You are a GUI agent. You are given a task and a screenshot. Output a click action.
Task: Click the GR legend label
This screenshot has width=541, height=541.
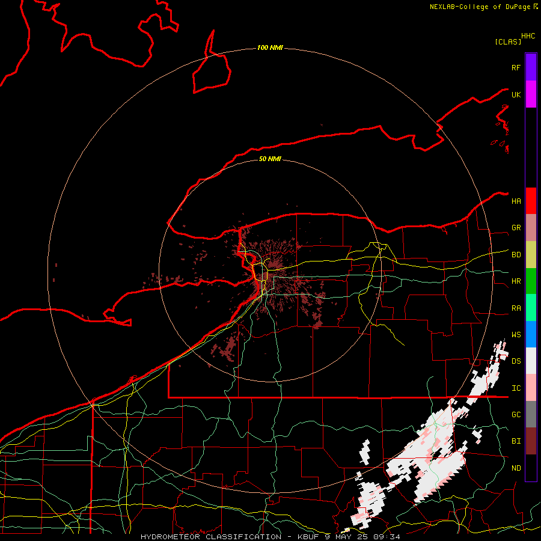(x=516, y=228)
